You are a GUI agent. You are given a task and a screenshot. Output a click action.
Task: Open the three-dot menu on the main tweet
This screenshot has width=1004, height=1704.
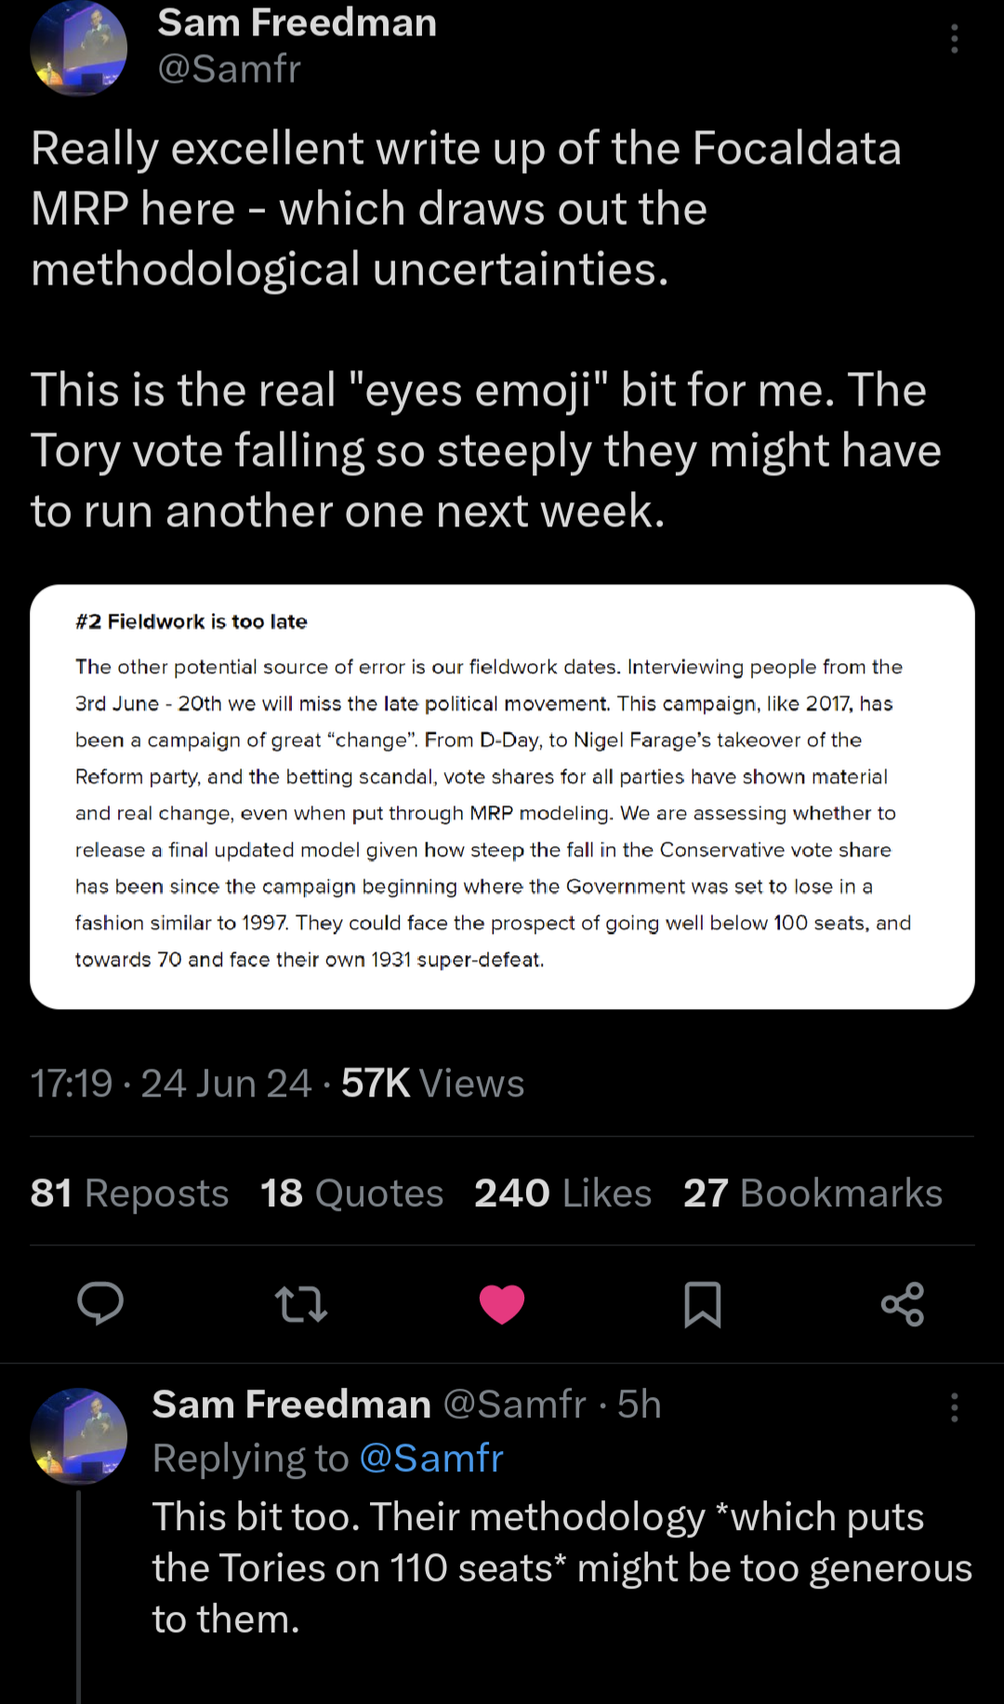(x=955, y=39)
